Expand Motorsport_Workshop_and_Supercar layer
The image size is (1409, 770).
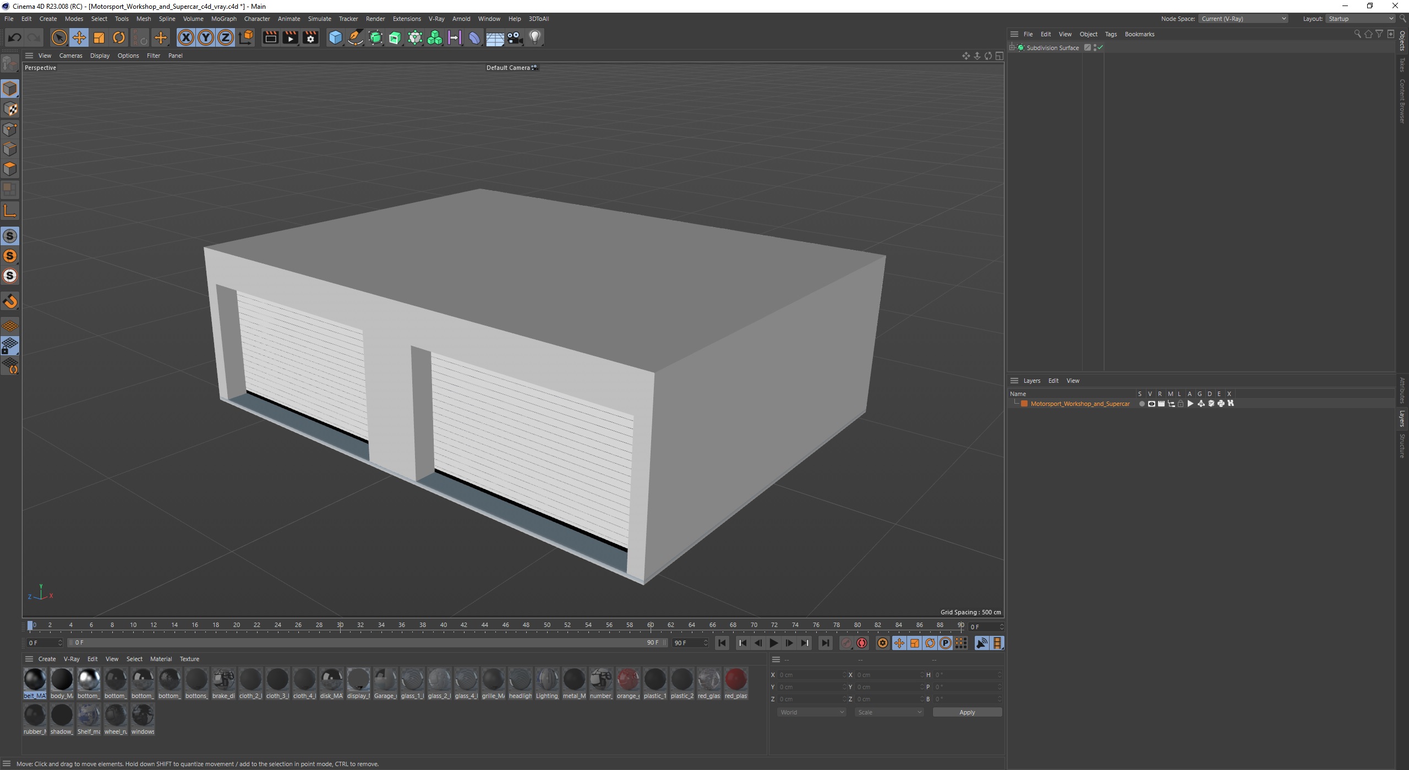1016,403
